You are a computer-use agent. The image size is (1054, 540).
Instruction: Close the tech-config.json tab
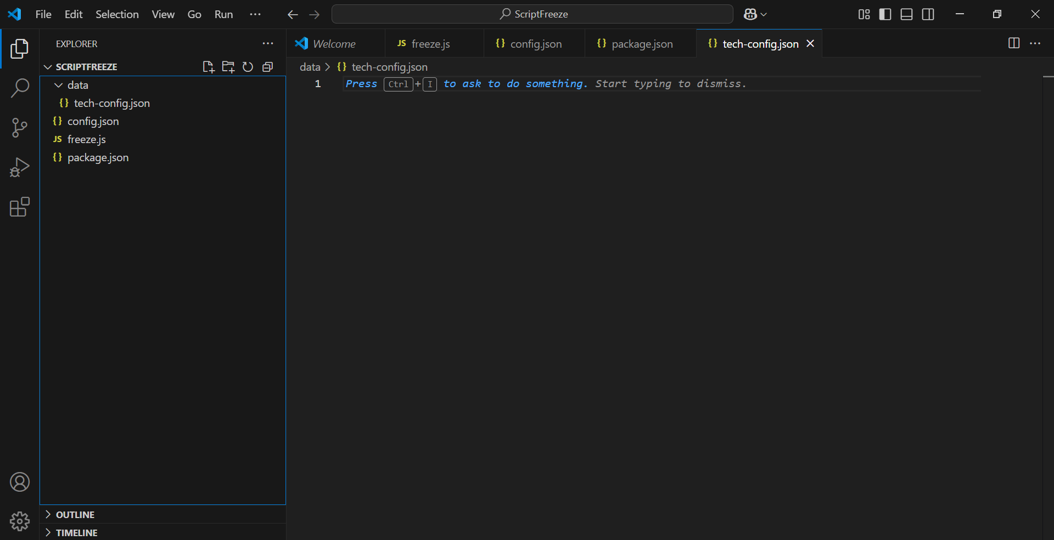(x=810, y=43)
